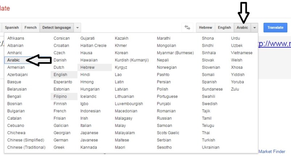The height and width of the screenshot is (158, 291).
Task: Choose Chinese (Traditional) from the list
Action: pyautogui.click(x=26, y=147)
